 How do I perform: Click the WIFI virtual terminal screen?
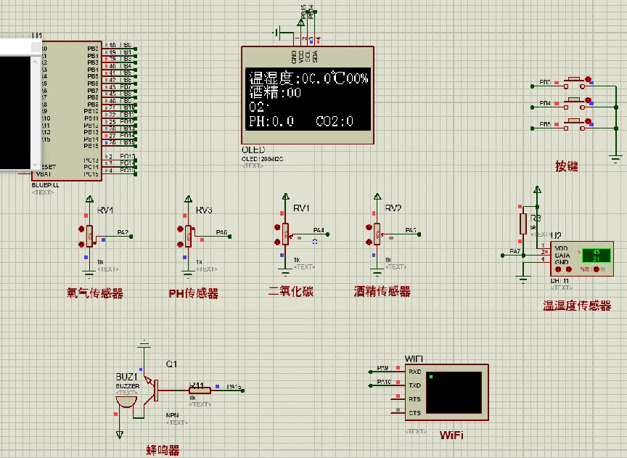click(454, 393)
